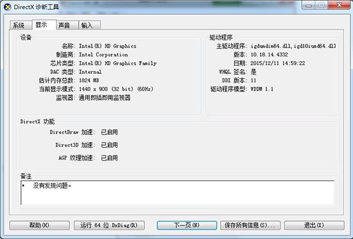Save info with 保存所有信息(S) button
The width and height of the screenshot is (353, 239).
(x=250, y=225)
